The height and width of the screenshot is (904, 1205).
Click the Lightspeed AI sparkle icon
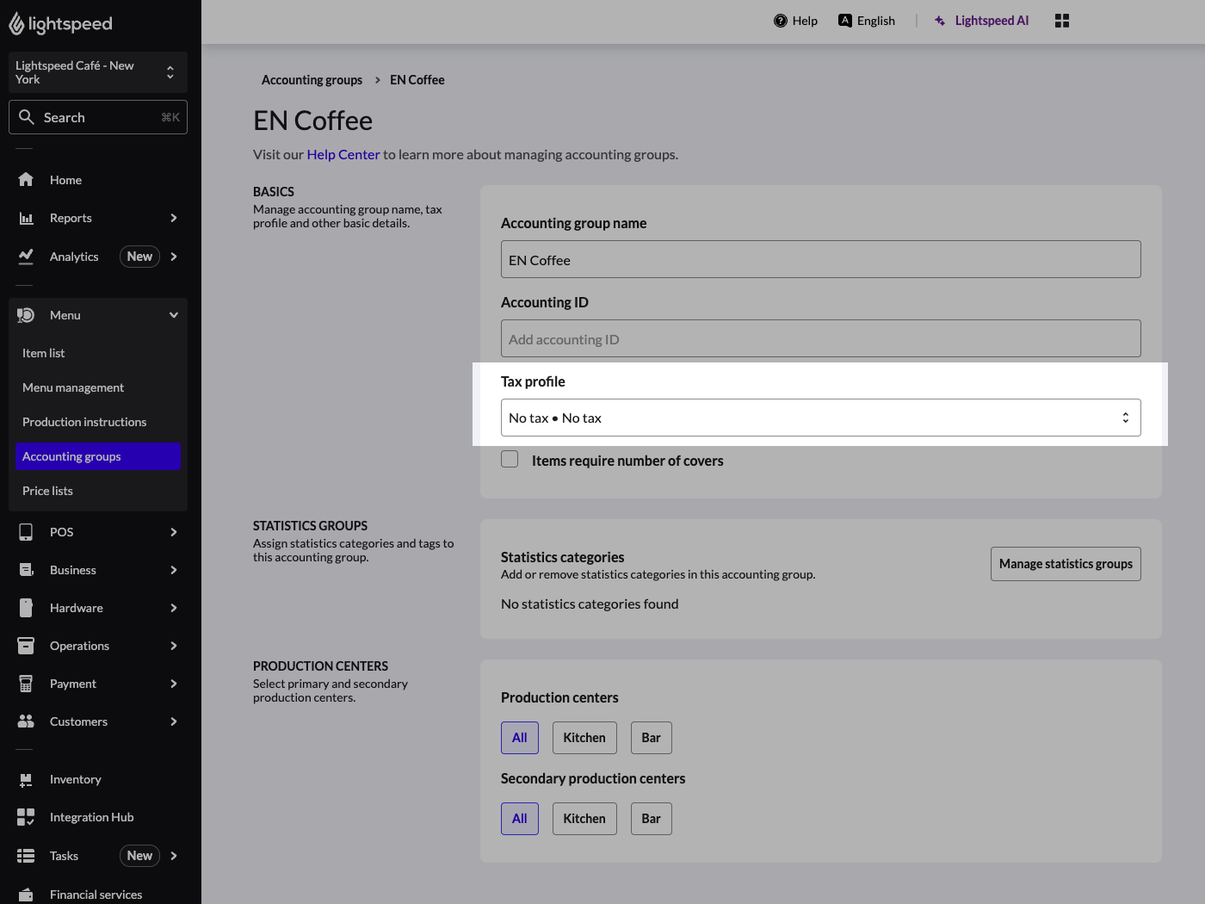940,21
